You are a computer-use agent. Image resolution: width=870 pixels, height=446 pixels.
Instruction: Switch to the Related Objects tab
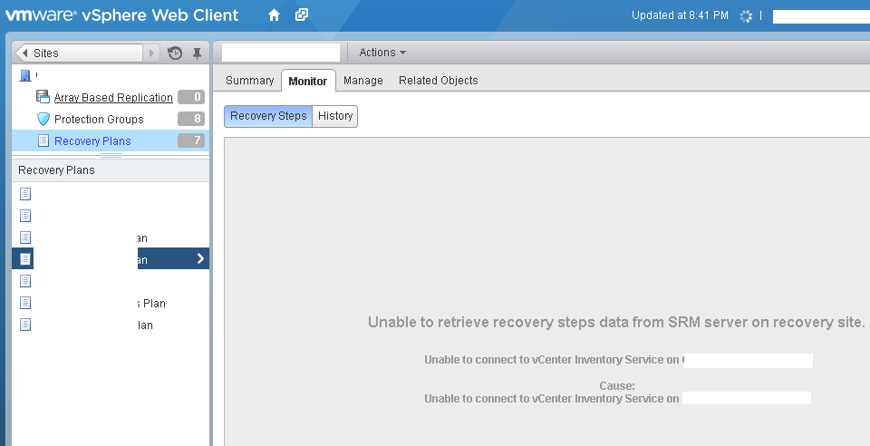[439, 81]
